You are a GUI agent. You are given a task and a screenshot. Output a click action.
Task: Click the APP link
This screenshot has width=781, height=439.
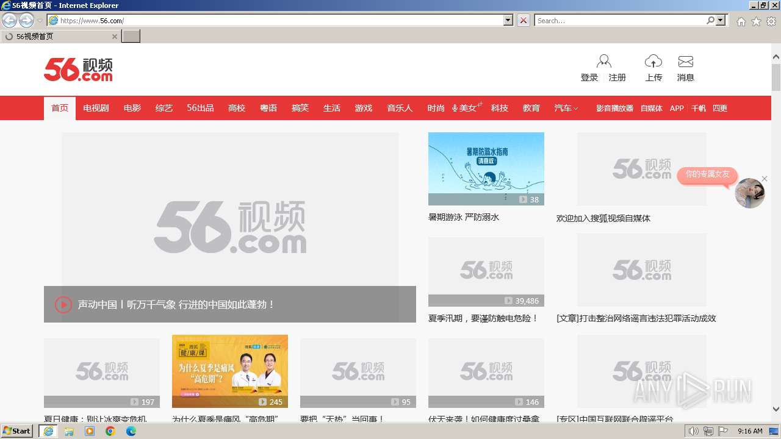coord(677,108)
